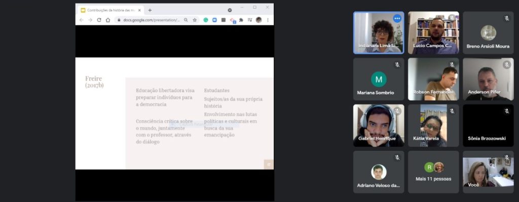Expand the Mais 11 pessoas tile
Screen dimensions: 519x202
click(x=433, y=172)
